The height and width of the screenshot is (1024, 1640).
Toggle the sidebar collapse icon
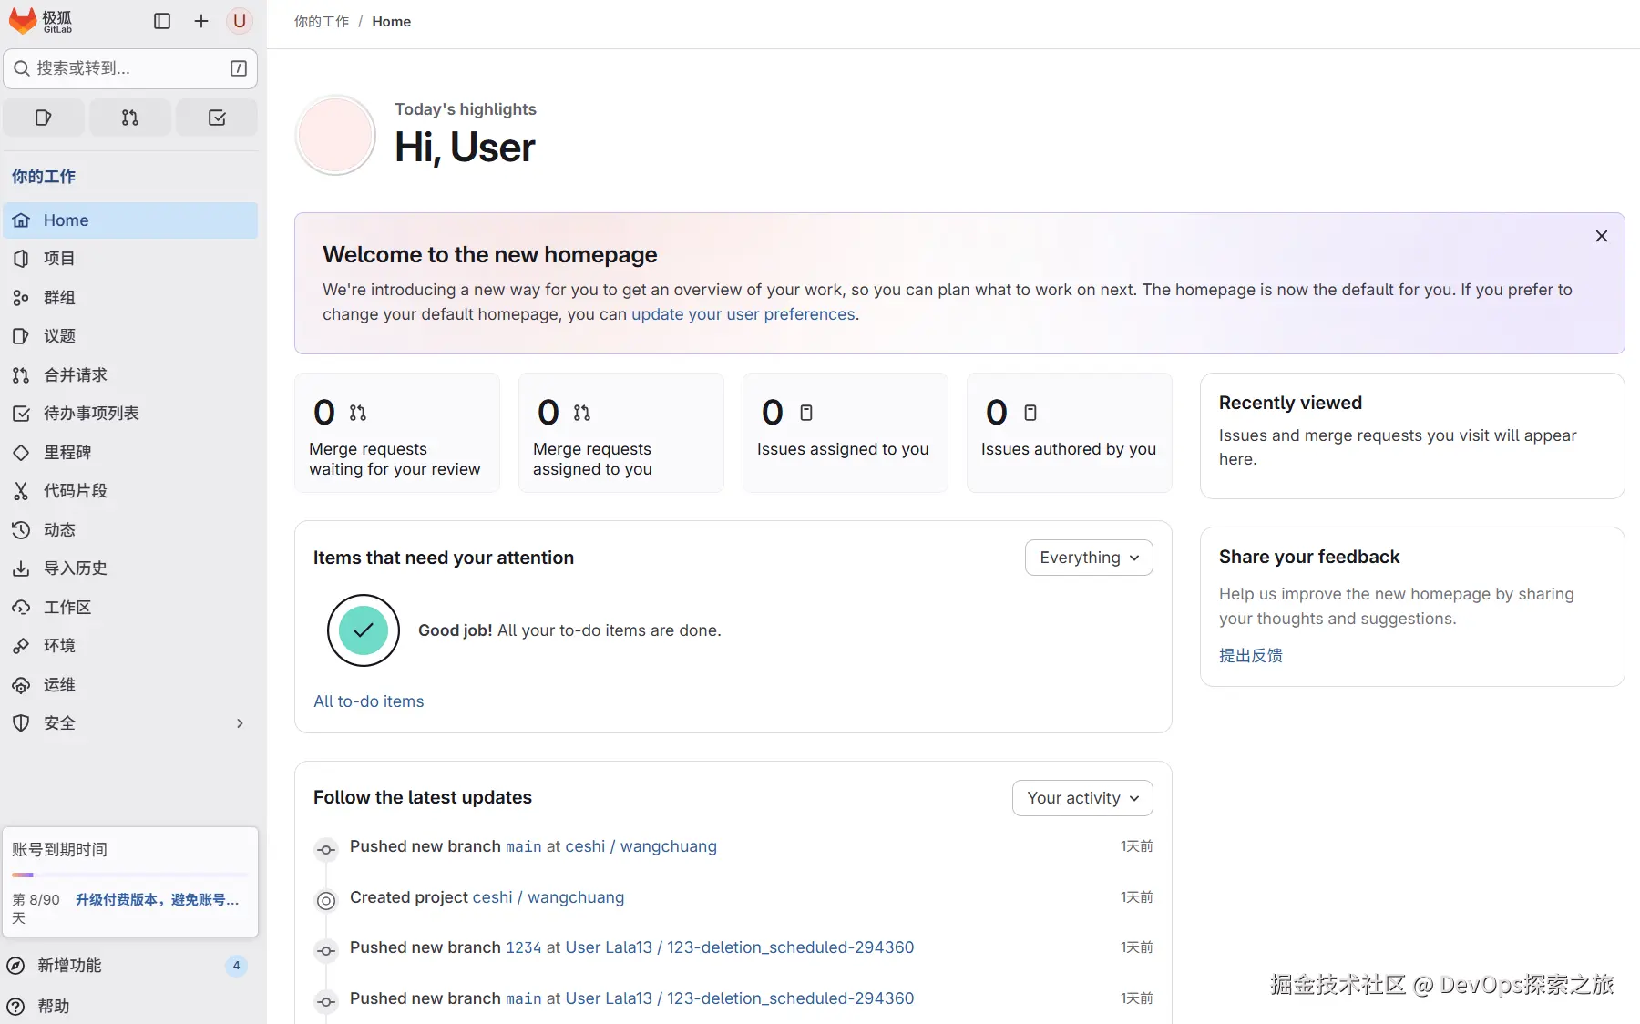pos(162,21)
